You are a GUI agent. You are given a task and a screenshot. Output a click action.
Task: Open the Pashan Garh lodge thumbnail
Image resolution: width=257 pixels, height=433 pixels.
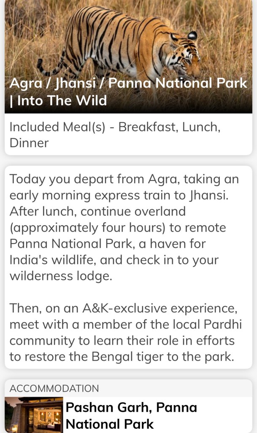[34, 415]
